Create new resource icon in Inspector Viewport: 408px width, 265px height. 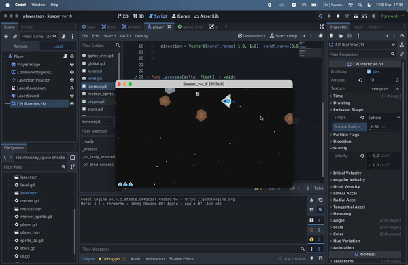[332, 36]
